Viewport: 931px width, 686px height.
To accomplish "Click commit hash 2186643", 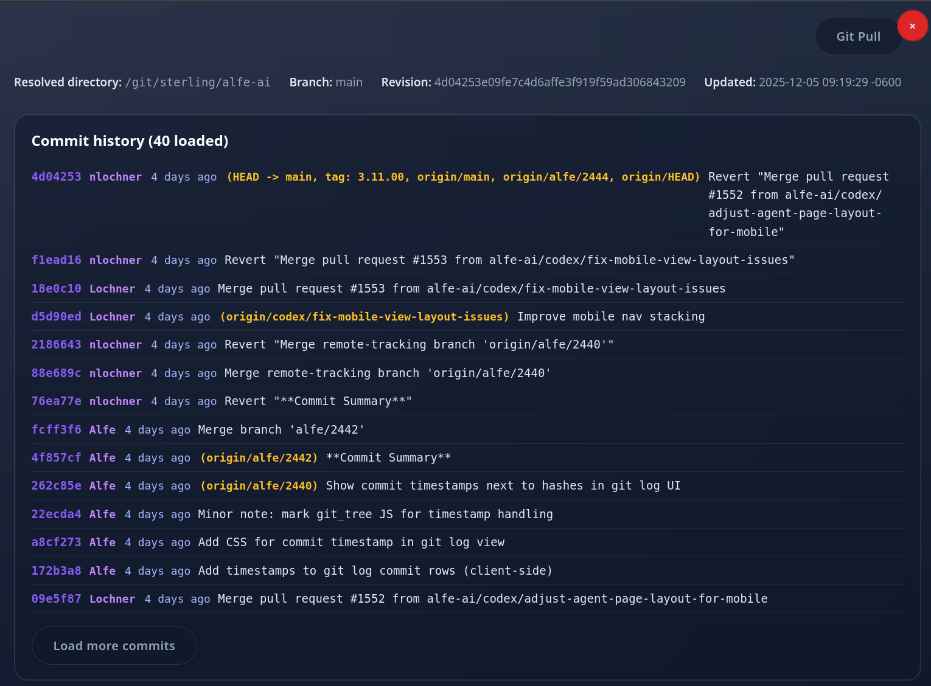I will click(56, 345).
